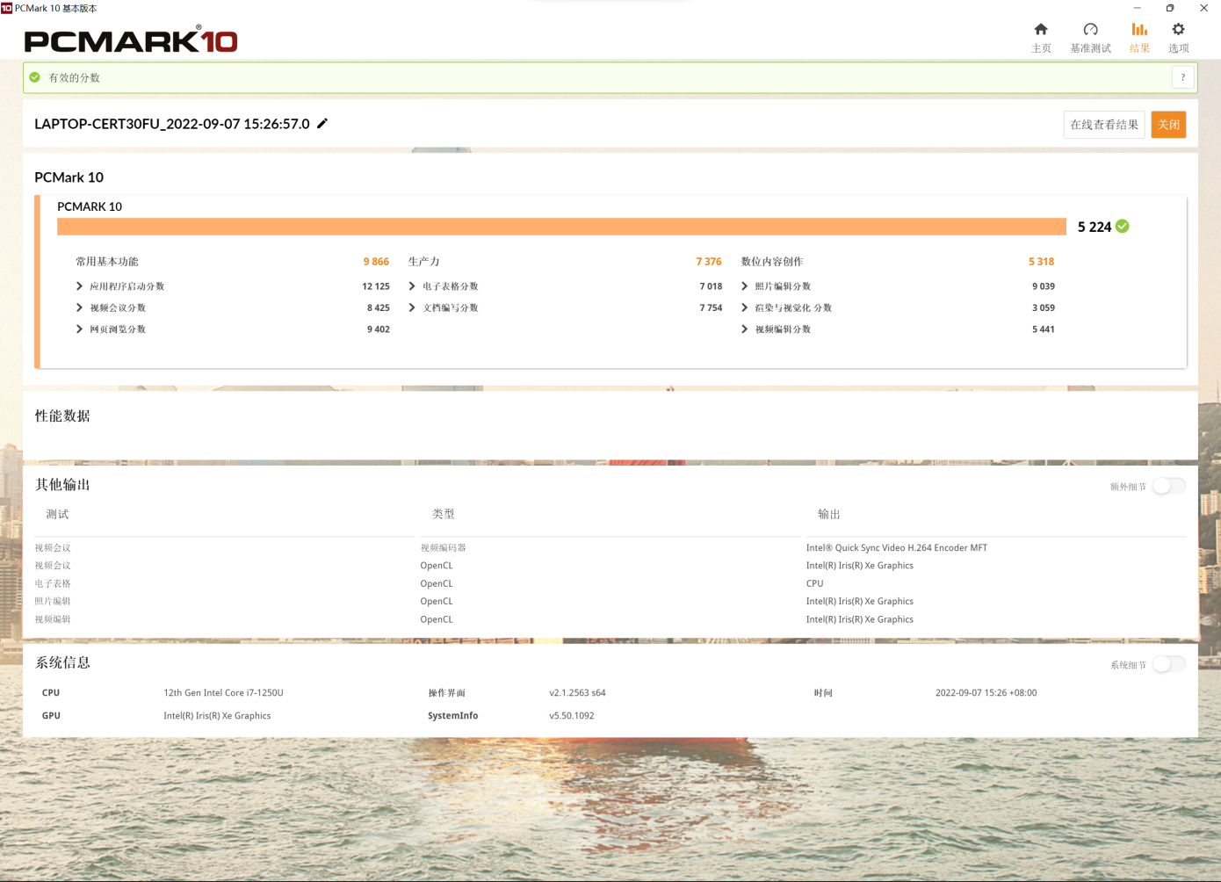
Task: Click the 时间 value 2022-09-07 15:26 +08:00
Action: [986, 693]
